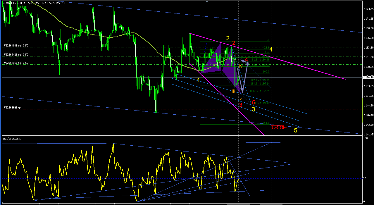Select Fibonacci level 127.2 - 1155.03
Viewport: 374px width, 205px height.
[x=260, y=80]
